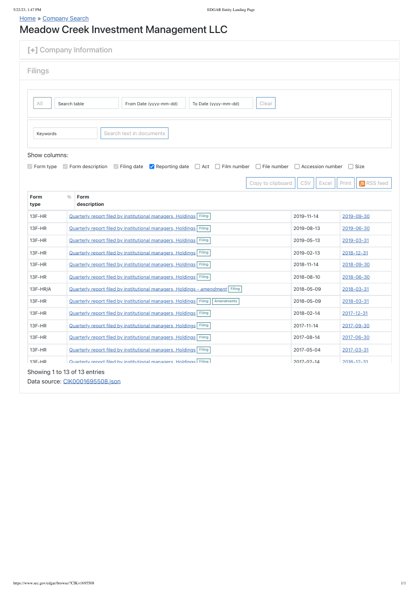The height and width of the screenshot is (593, 419).
Task: Toggle the Form type column checkbox
Action: (30, 167)
